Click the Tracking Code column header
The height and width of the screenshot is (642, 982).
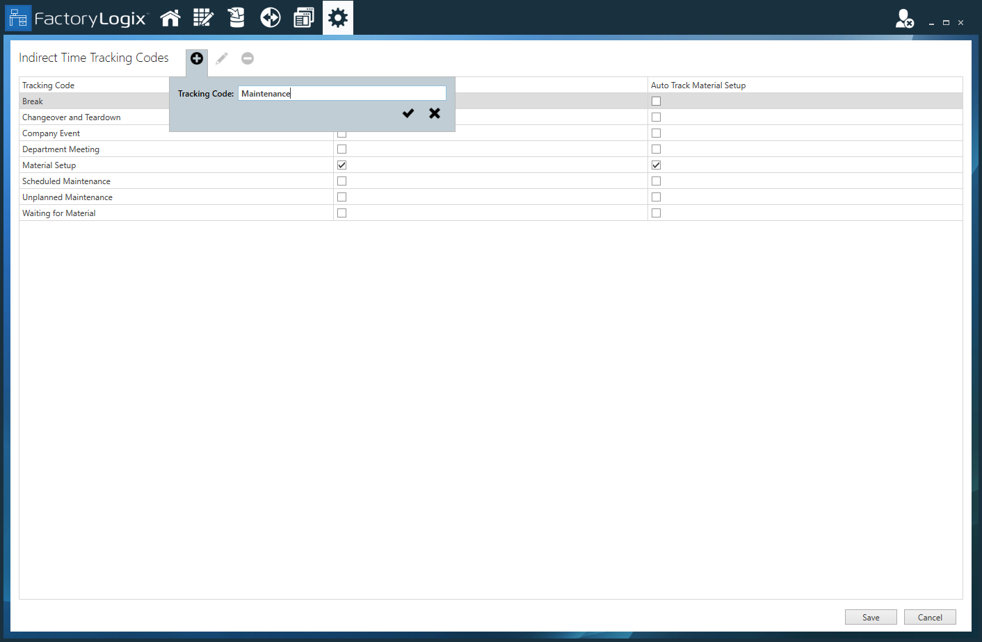[49, 85]
